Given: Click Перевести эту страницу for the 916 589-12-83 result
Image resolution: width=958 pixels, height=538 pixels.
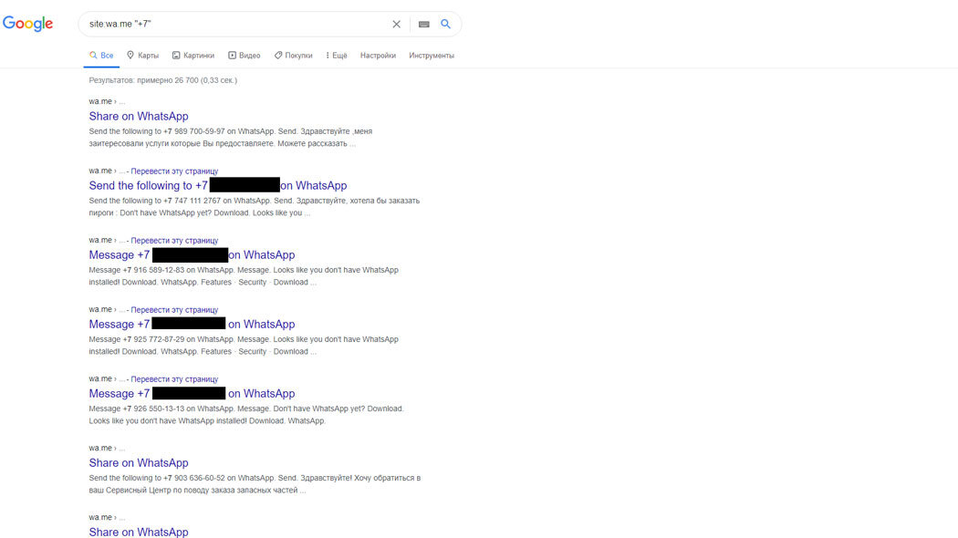Looking at the screenshot, I should pyautogui.click(x=174, y=241).
